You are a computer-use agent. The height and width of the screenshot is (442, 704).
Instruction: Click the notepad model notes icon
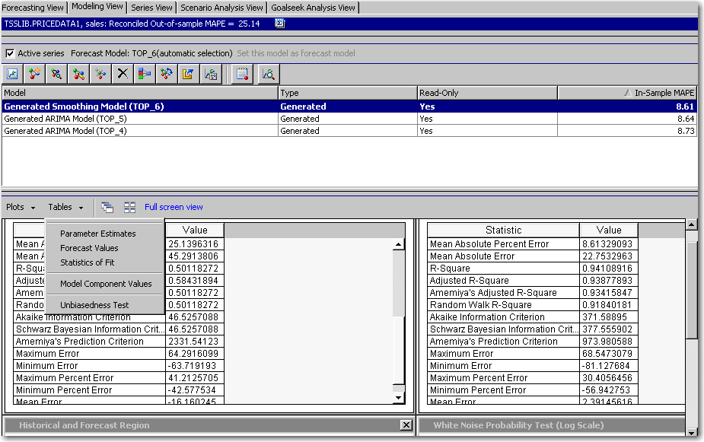tap(242, 74)
